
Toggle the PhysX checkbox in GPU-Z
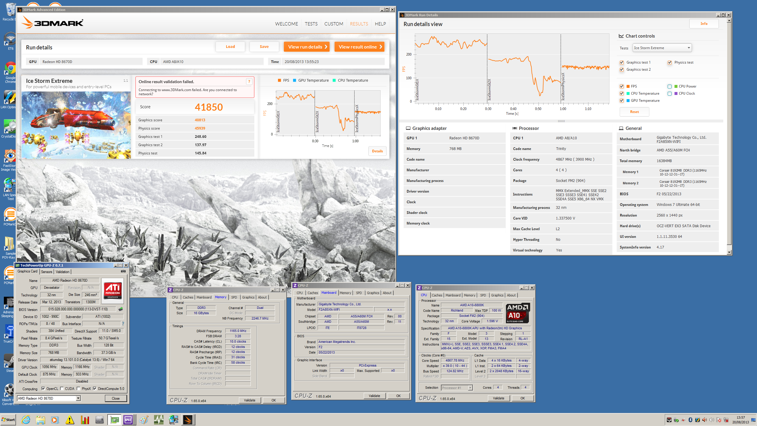tap(78, 389)
